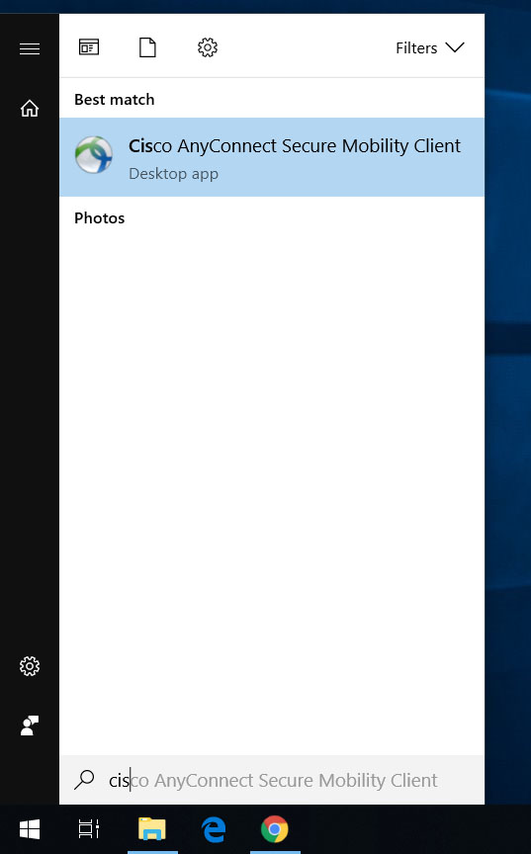Open Task View from the taskbar
The width and height of the screenshot is (531, 854).
[x=89, y=829]
